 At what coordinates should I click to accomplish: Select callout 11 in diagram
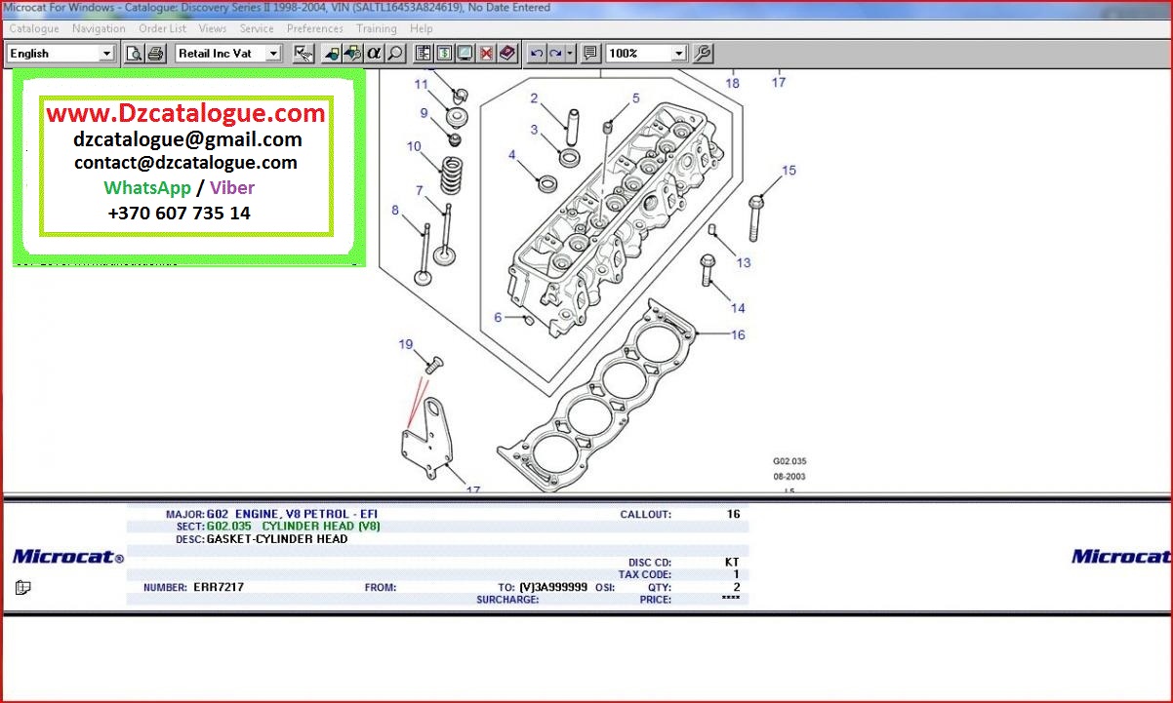421,84
